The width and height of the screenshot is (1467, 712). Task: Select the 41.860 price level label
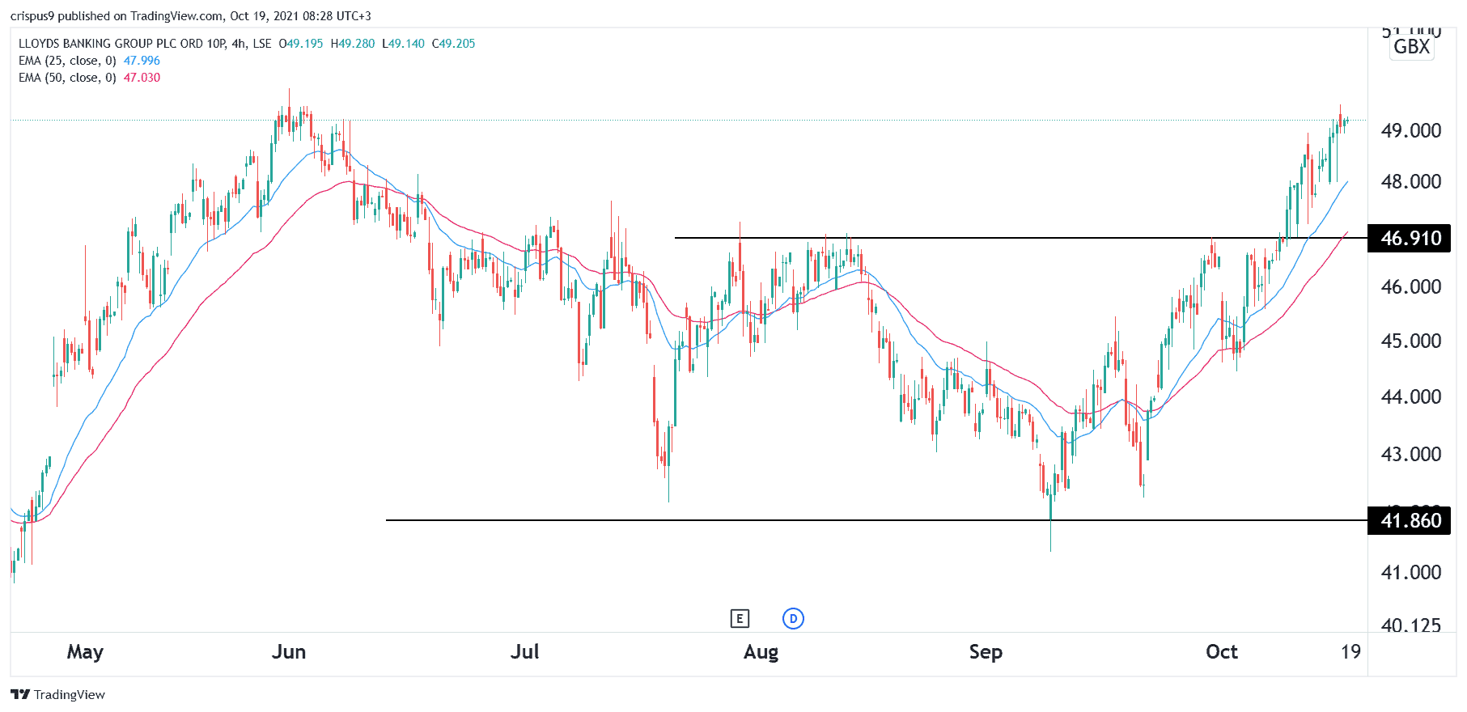coord(1409,520)
